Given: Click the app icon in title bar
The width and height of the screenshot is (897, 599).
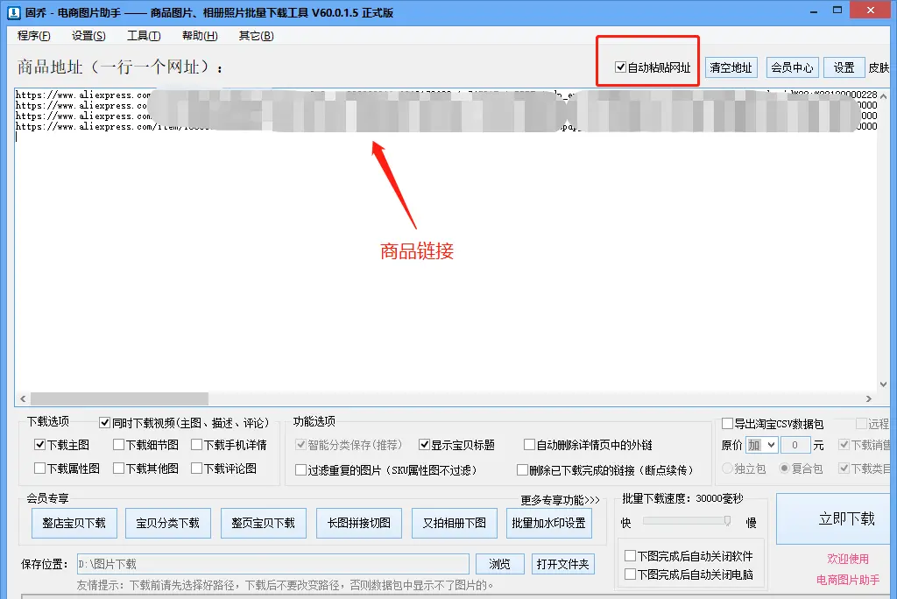Looking at the screenshot, I should pos(11,12).
